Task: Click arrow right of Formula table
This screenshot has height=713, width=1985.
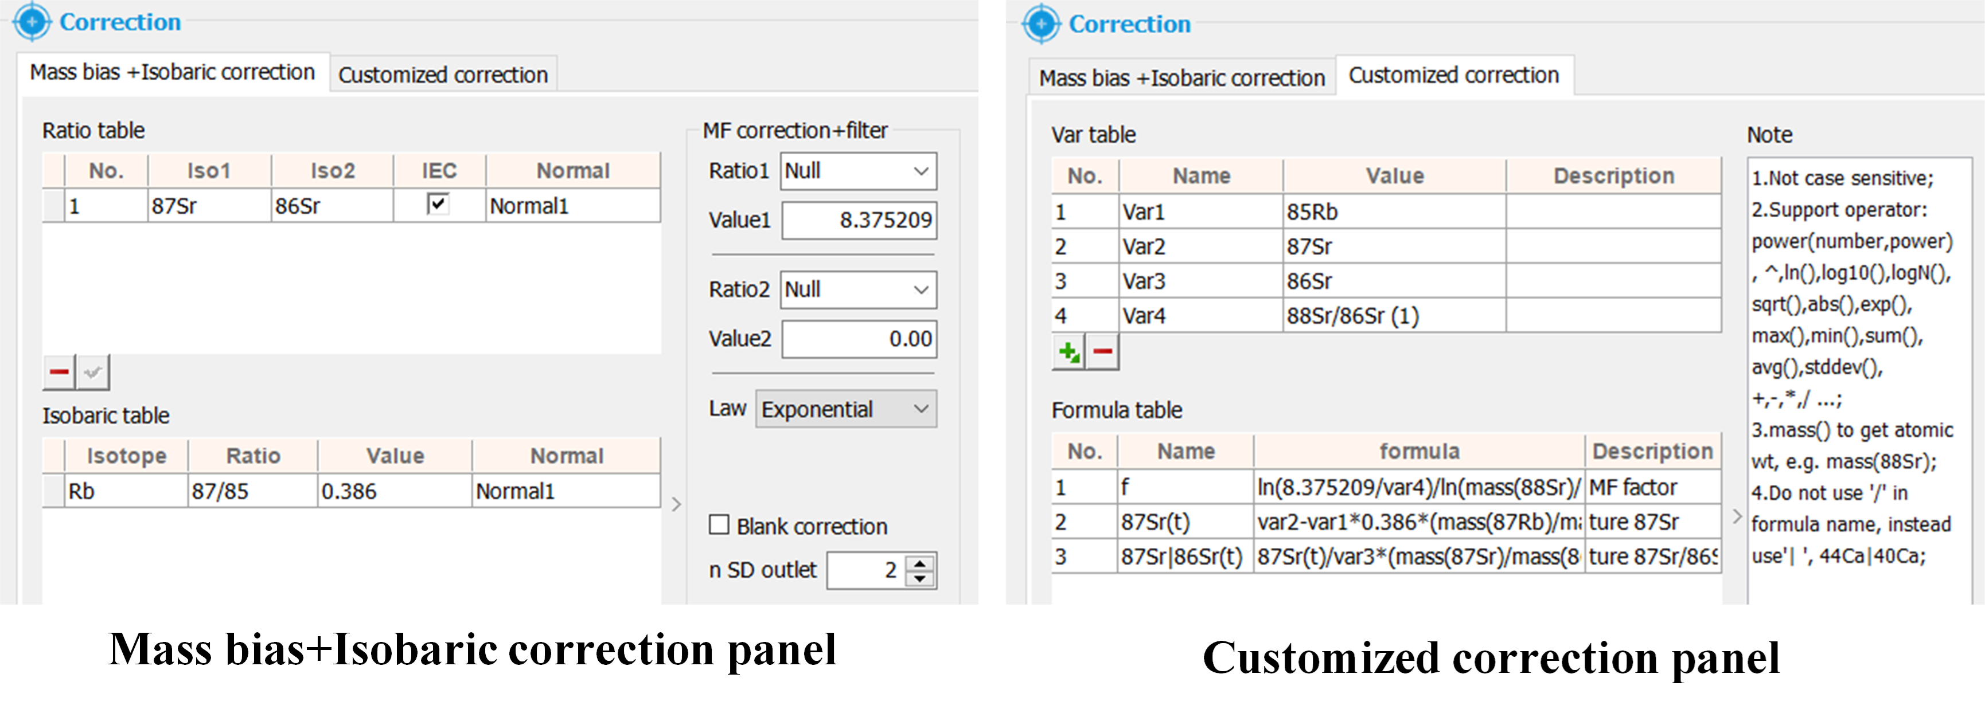Action: (1737, 516)
